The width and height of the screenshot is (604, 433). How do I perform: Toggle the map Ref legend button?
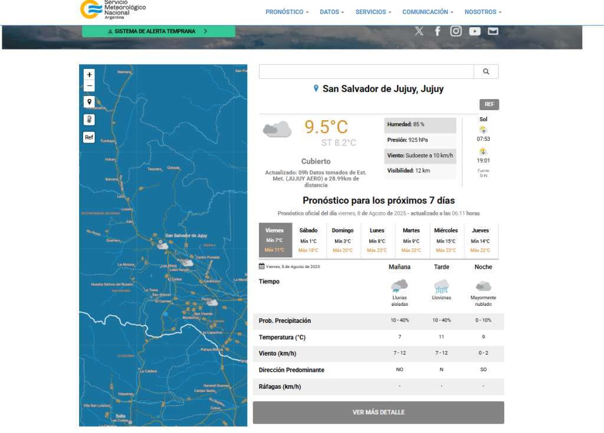(x=89, y=137)
